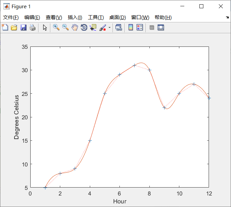Screen dimensions: 231x207
Task: Click the Hour x-axis label
Action: point(120,201)
